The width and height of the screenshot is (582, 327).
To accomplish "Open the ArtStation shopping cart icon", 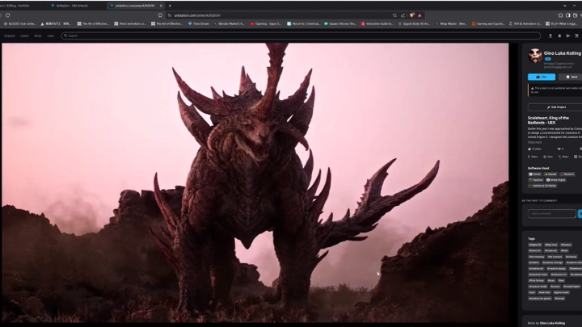I will 576,36.
